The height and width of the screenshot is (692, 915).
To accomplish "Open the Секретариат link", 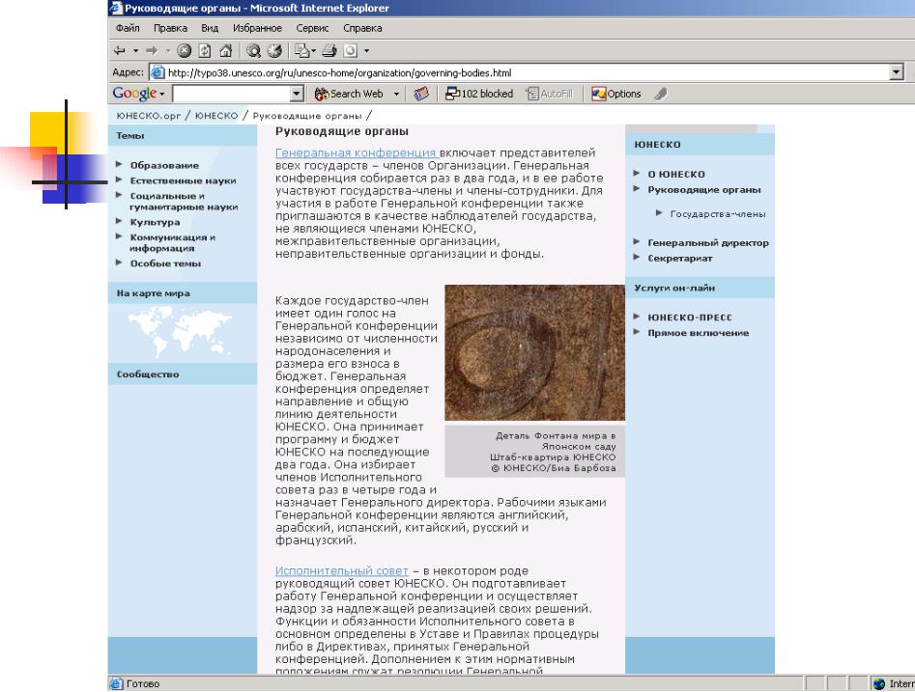I will click(x=680, y=258).
